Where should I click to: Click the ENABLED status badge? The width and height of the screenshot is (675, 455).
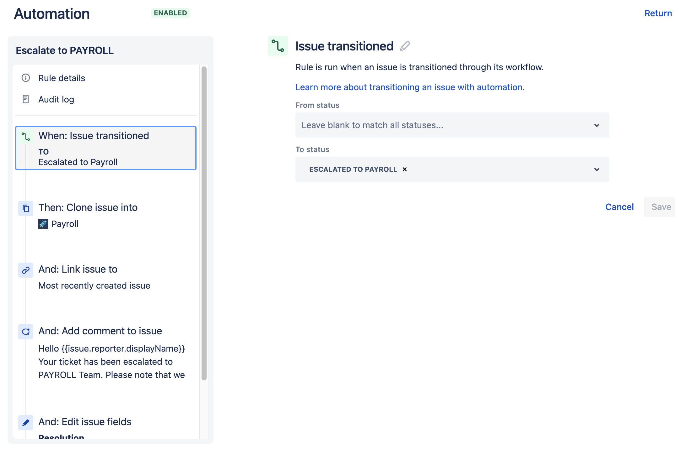click(170, 13)
